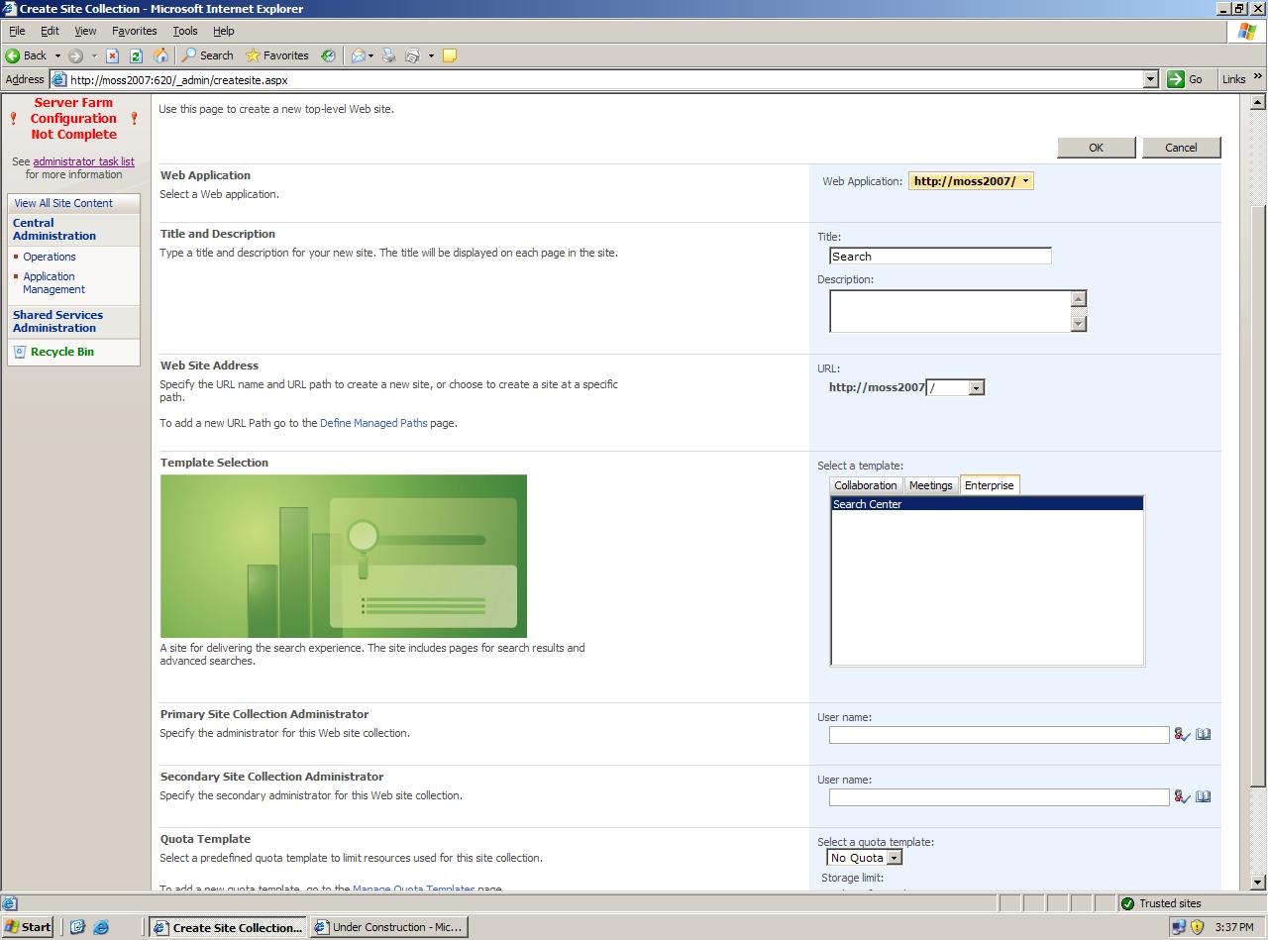Click the Cancel button
The height and width of the screenshot is (940, 1268).
pyautogui.click(x=1181, y=148)
